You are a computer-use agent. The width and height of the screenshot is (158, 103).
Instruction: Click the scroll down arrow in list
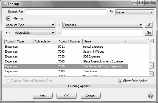pos(151,74)
